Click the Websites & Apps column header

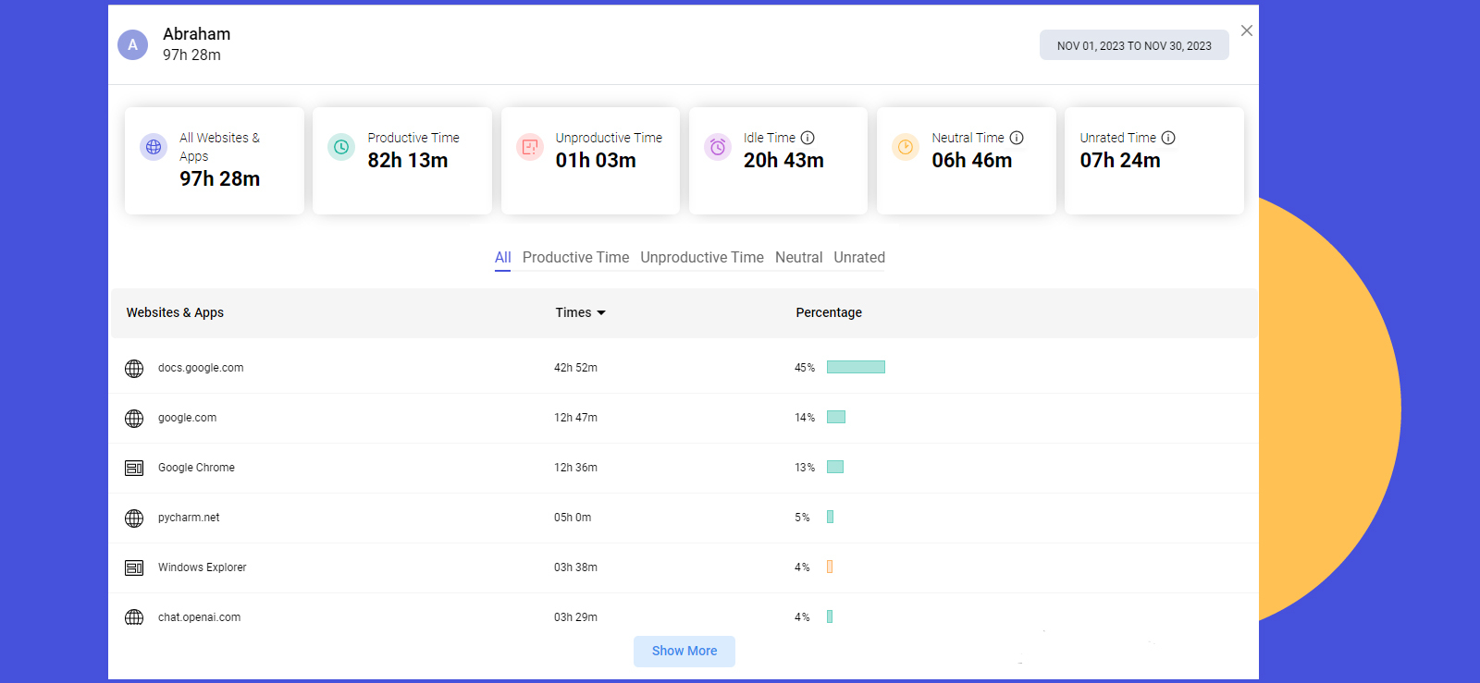[175, 312]
